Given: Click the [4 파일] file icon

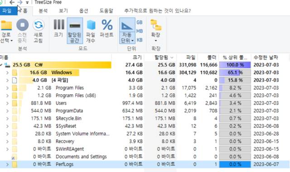Looking at the screenshot, I should [14, 80].
